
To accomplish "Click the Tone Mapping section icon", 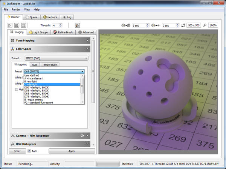I will click(x=12, y=40).
